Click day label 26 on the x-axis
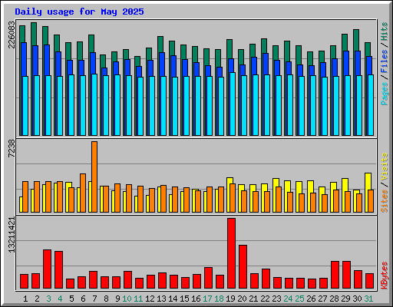Image resolution: width=393 pixels, height=307 pixels. coord(311,299)
